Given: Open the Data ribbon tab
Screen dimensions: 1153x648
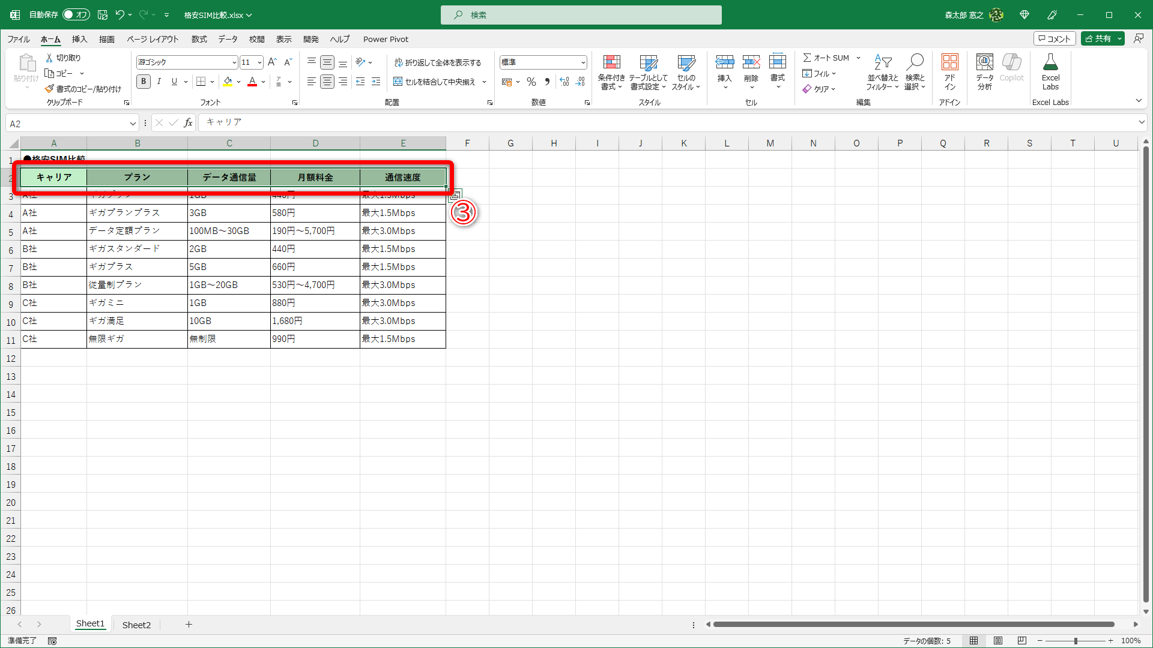Looking at the screenshot, I should 228,39.
